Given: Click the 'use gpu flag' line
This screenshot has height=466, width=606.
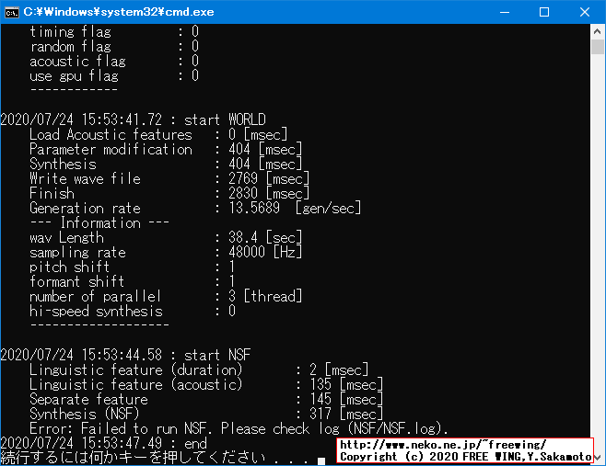Looking at the screenshot, I should coord(113,75).
